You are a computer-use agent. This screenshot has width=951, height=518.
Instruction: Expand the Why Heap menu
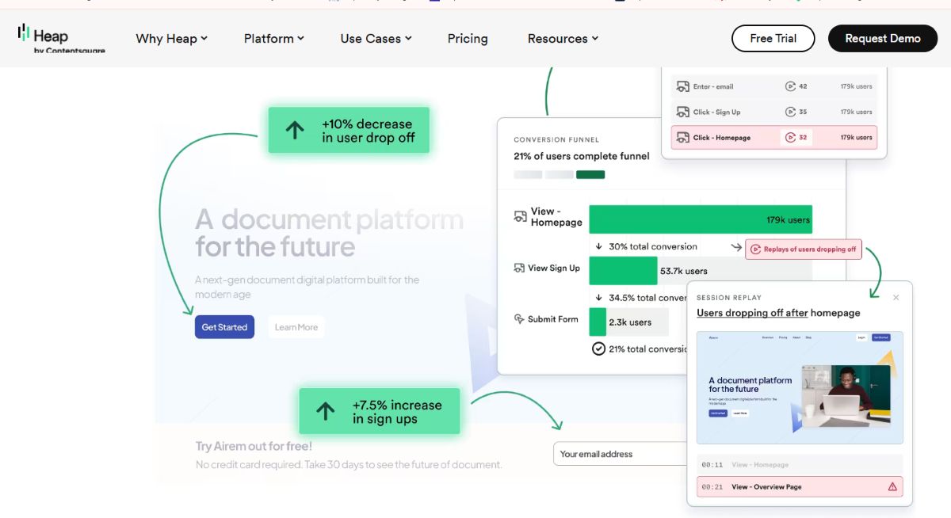pyautogui.click(x=171, y=38)
